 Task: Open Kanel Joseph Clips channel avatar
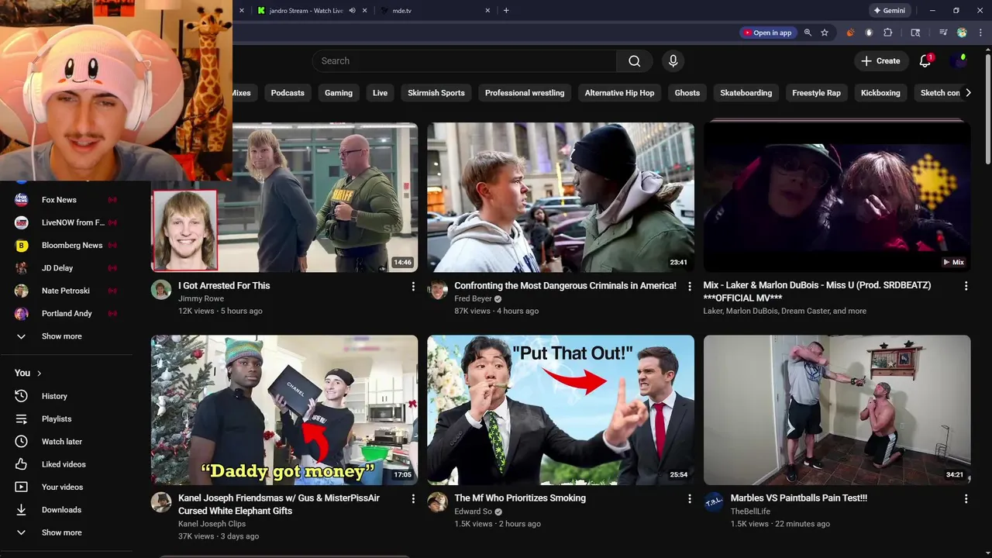point(161,502)
